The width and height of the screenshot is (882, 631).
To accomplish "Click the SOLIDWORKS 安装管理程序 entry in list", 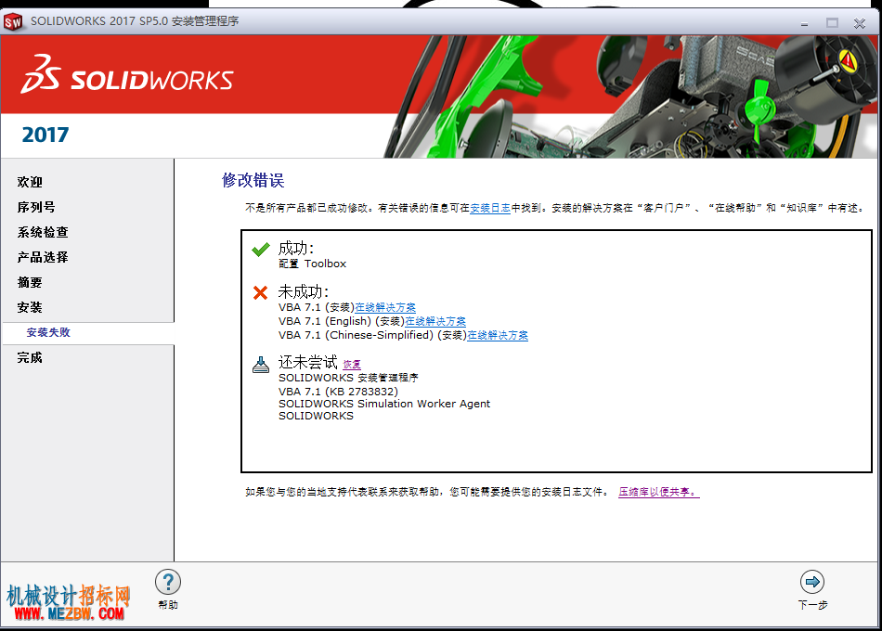I will (348, 378).
